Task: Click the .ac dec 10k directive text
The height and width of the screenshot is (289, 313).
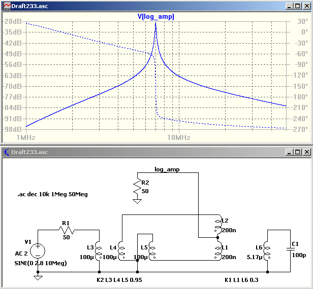Action: (x=52, y=194)
